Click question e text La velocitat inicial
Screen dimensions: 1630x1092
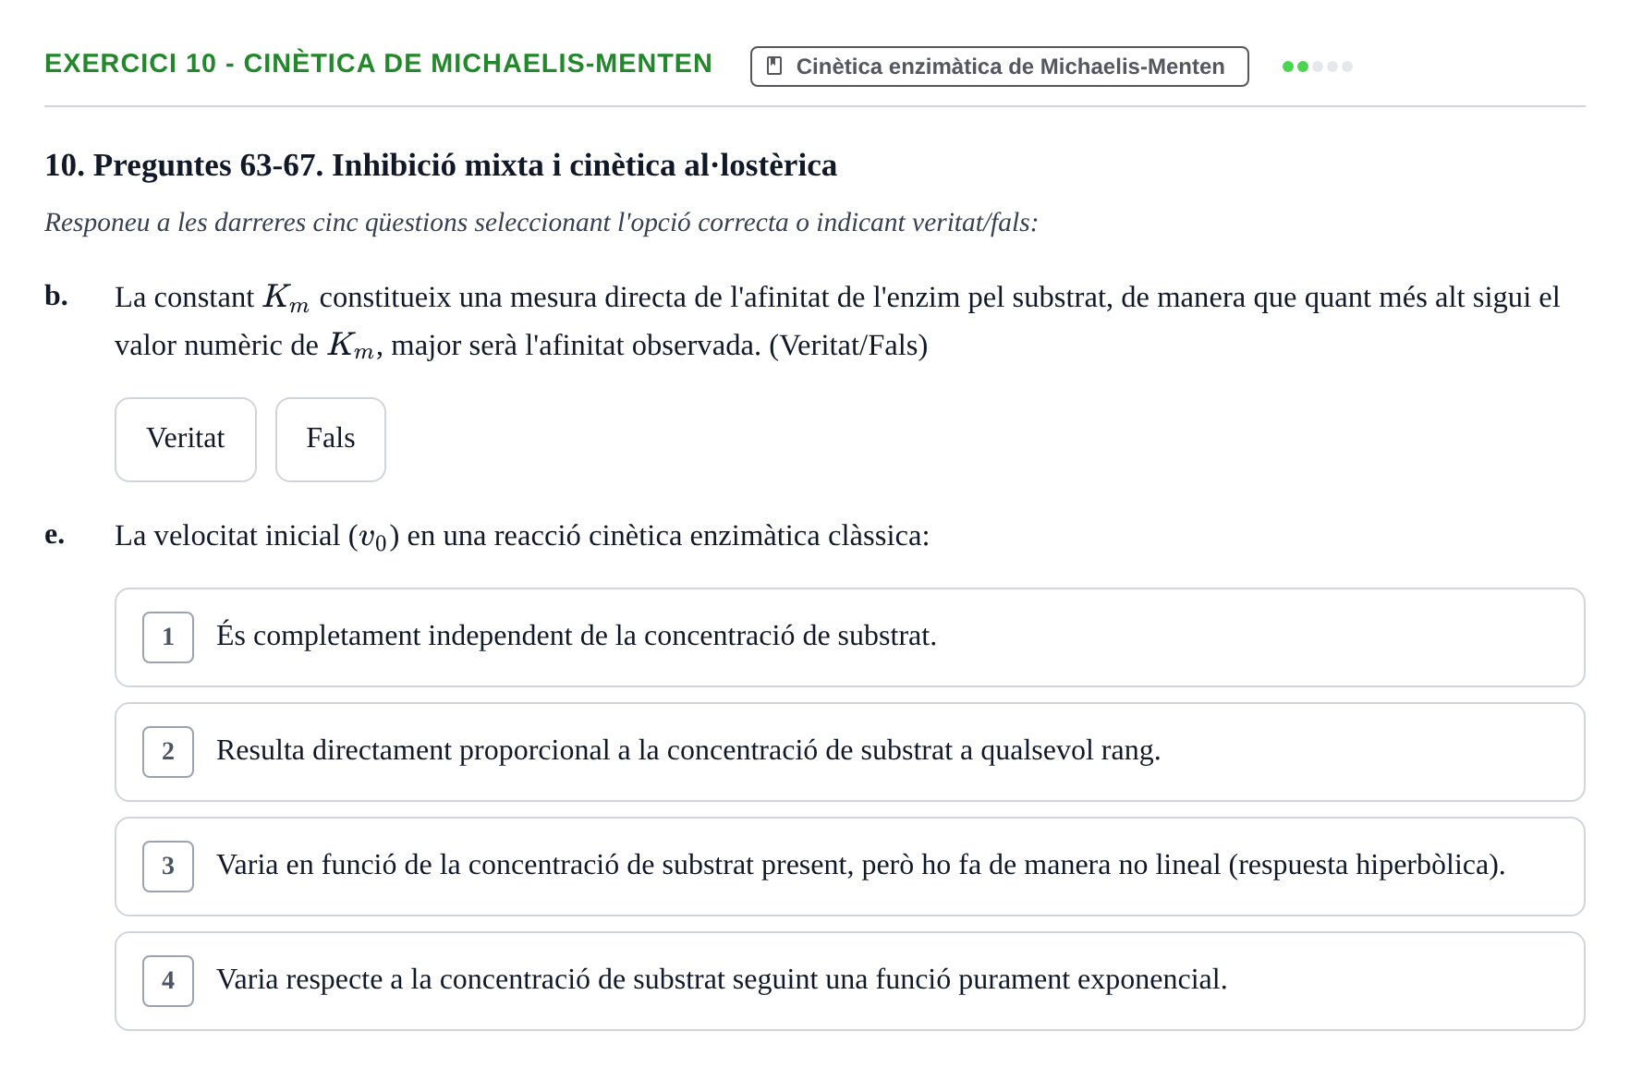[x=522, y=536]
